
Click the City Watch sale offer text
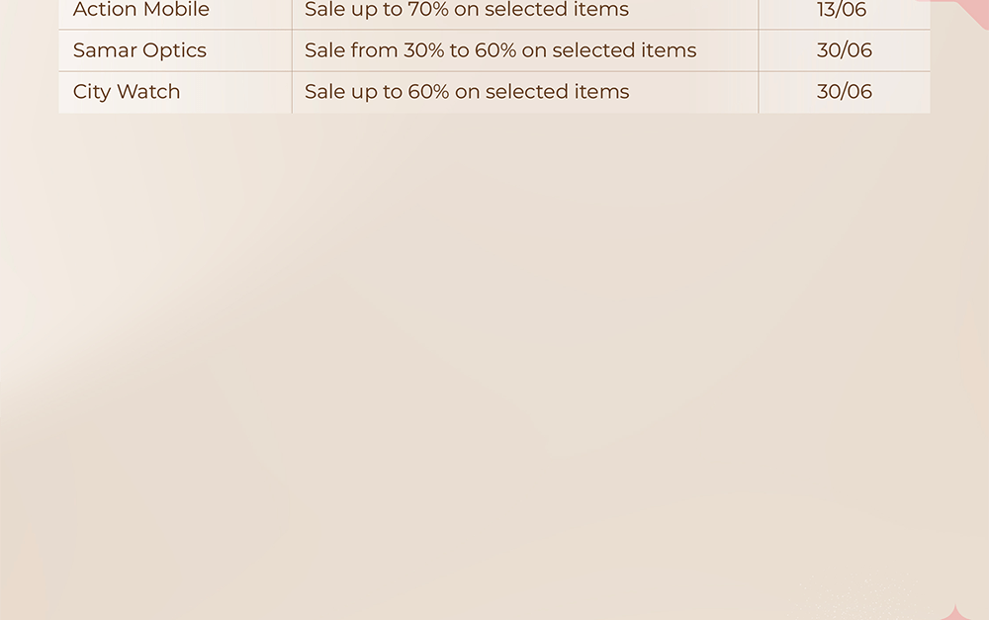[467, 92]
